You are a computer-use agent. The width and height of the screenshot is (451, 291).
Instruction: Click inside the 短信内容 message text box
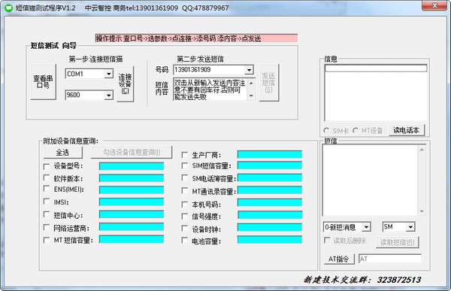tap(210, 89)
